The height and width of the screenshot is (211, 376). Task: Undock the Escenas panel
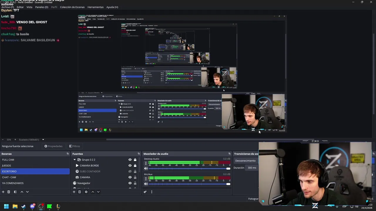[x=68, y=154]
